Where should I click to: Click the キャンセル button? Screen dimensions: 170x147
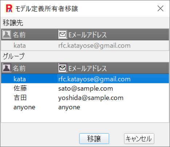pos(139,139)
